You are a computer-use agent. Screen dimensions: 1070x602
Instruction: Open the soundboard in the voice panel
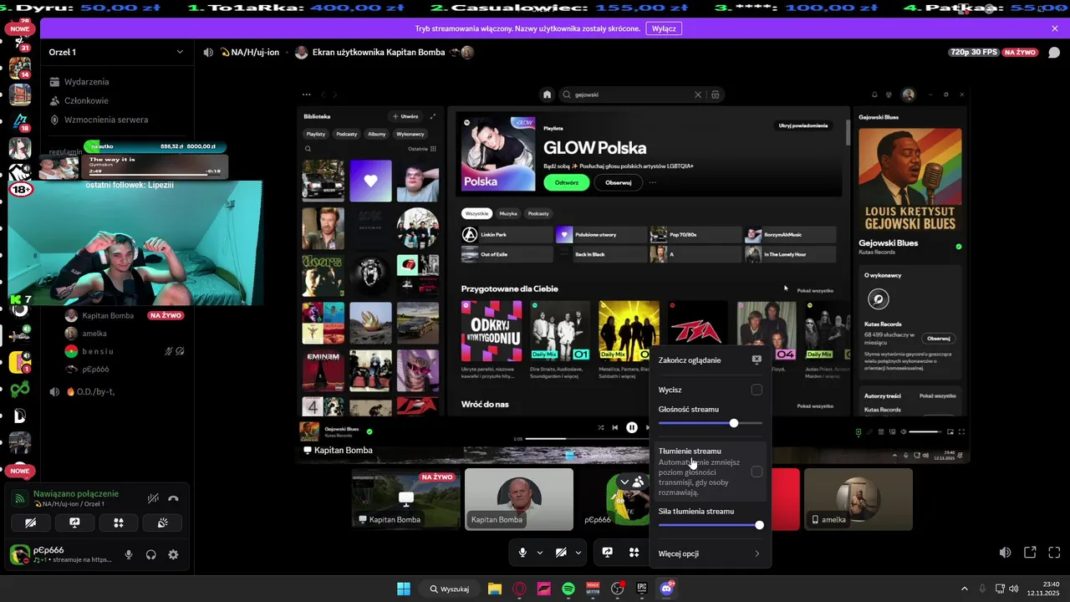coord(162,523)
